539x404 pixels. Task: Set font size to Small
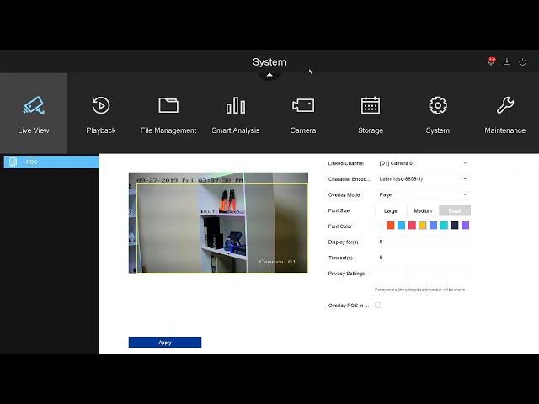coord(455,210)
